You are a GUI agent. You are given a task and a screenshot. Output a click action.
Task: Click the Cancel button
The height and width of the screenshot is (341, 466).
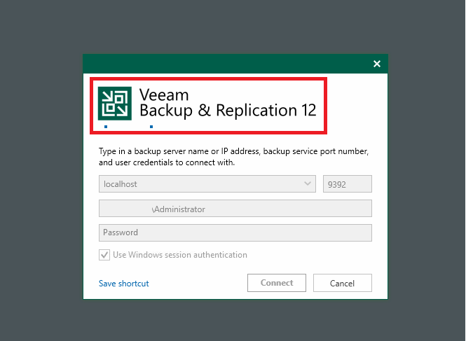coord(343,283)
